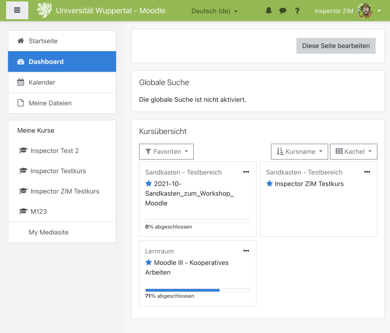Viewport: 390px width, 333px height.
Task: Click the Diese Seite bearbeiten button
Action: 336,46
